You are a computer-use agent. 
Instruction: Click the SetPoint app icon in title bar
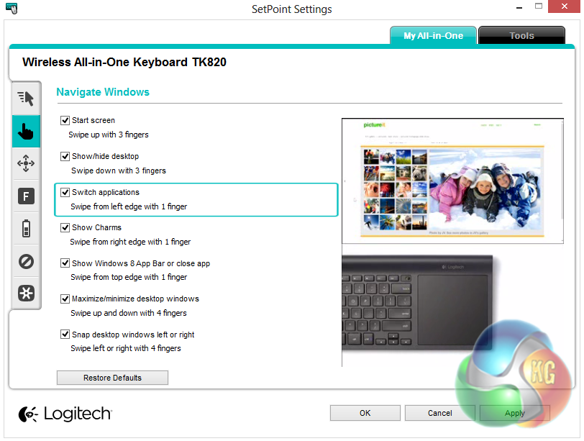point(12,8)
